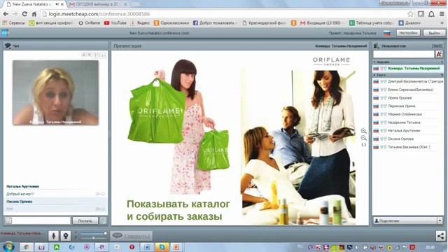This screenshot has width=448, height=252.
Task: Click the webcam video thumbnail
Action: 56,92
